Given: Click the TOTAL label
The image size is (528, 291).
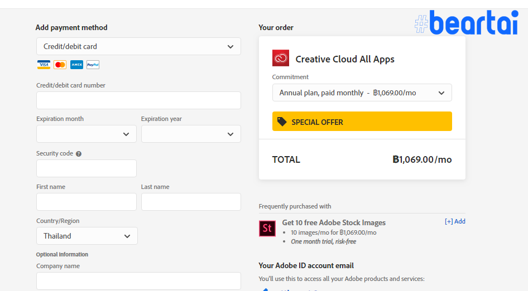Looking at the screenshot, I should point(286,159).
